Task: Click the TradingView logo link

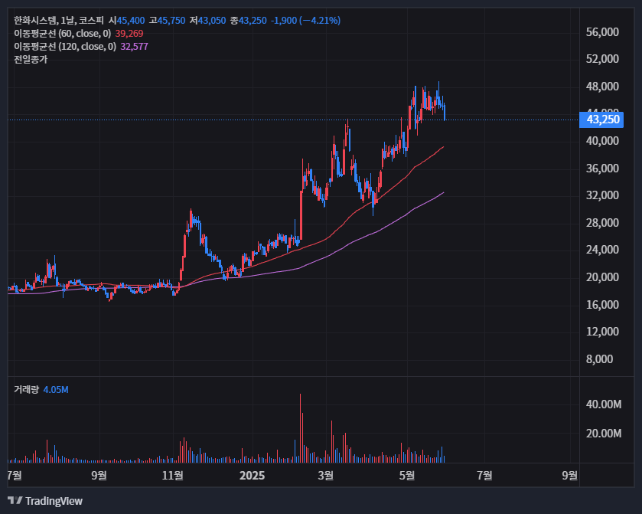Action: (45, 501)
